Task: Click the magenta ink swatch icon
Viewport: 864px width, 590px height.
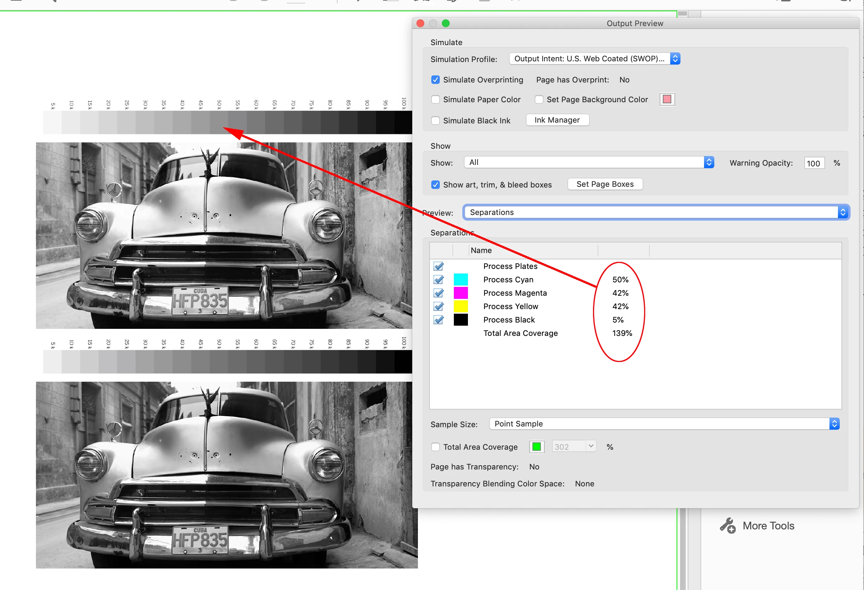Action: point(461,293)
